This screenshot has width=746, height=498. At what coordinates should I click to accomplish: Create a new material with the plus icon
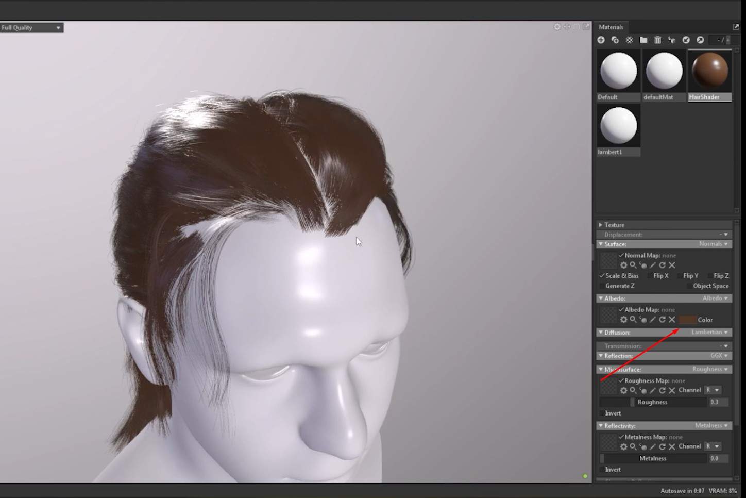(601, 40)
